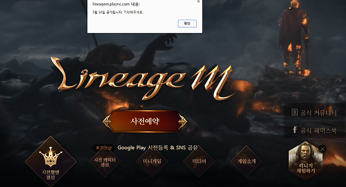This screenshot has width=346, height=187.
Task: Open the 공식 페이스북 link
Action: tap(314, 130)
